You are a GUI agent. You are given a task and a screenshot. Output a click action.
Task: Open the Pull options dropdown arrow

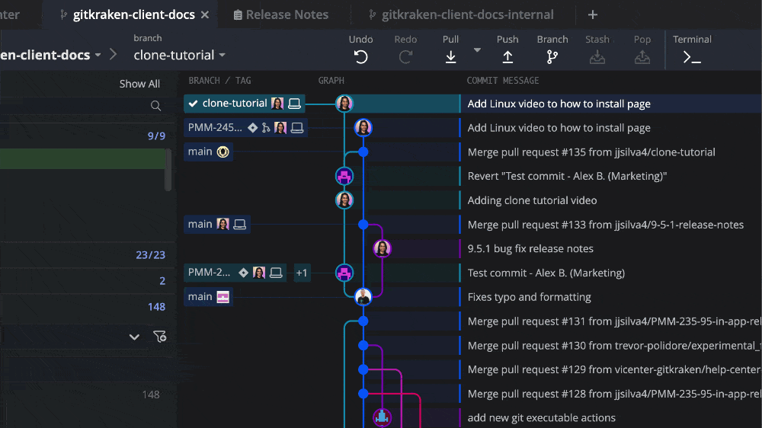pyautogui.click(x=477, y=50)
